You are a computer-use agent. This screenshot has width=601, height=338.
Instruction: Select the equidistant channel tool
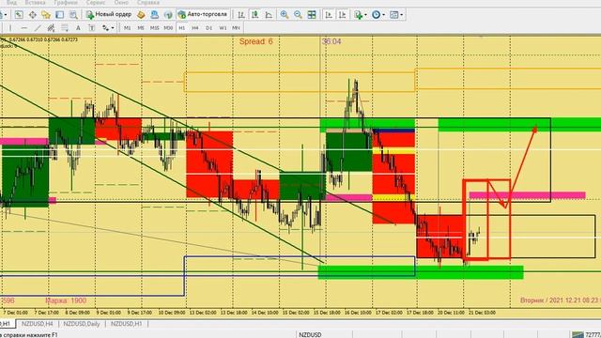point(51,28)
